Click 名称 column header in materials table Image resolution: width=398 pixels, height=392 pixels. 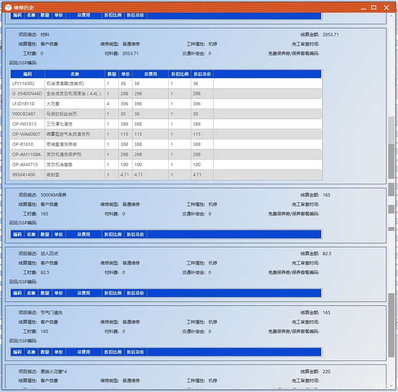coord(75,74)
